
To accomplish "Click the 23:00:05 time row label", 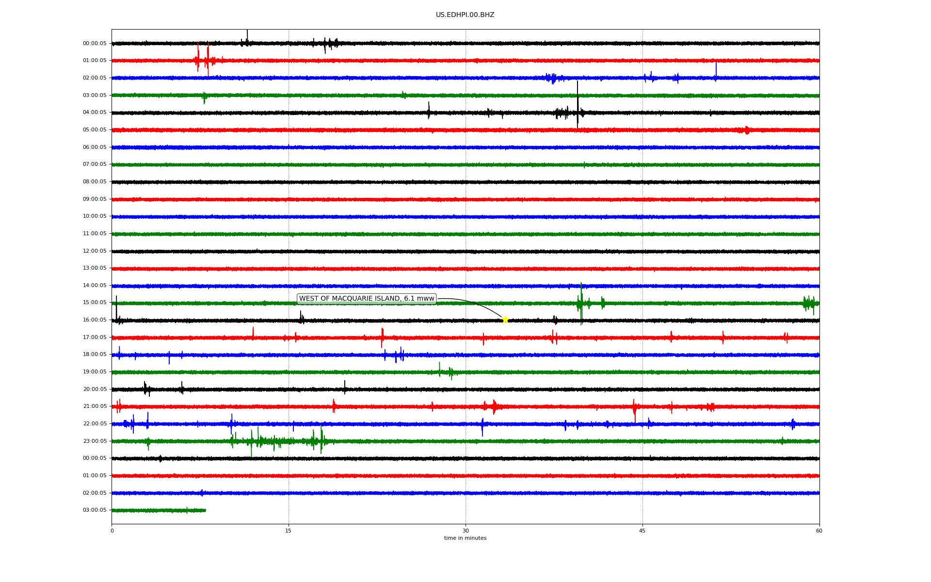I will pyautogui.click(x=95, y=441).
